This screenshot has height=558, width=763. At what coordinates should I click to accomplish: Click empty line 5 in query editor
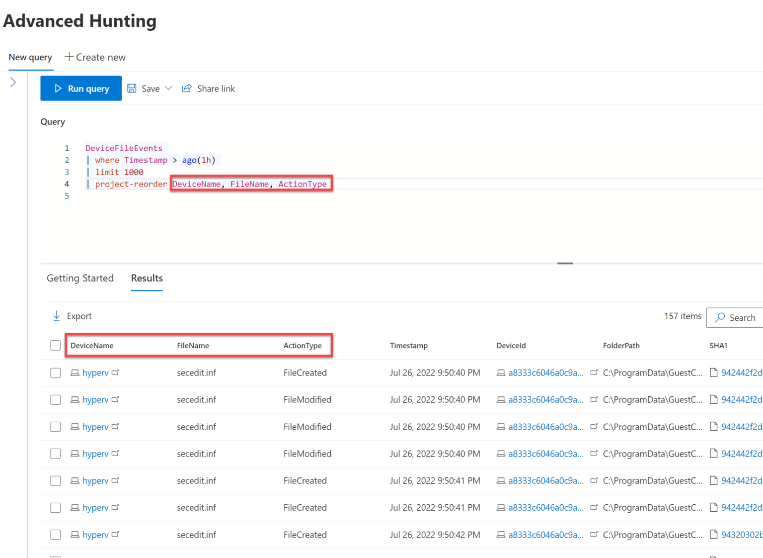coord(199,196)
